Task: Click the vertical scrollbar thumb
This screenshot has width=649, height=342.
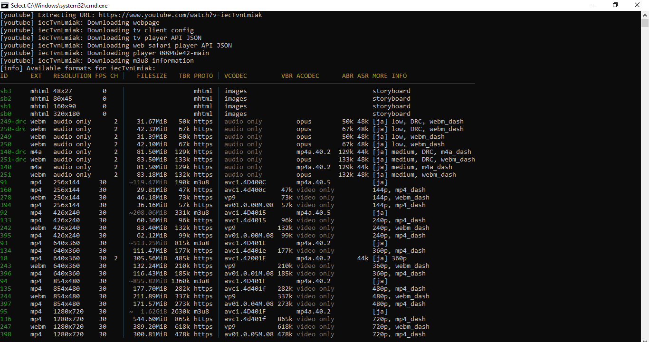Action: coord(645,23)
